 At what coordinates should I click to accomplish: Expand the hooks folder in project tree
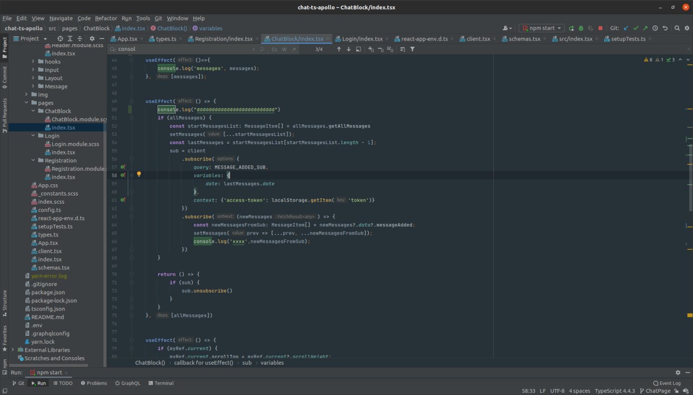33,62
